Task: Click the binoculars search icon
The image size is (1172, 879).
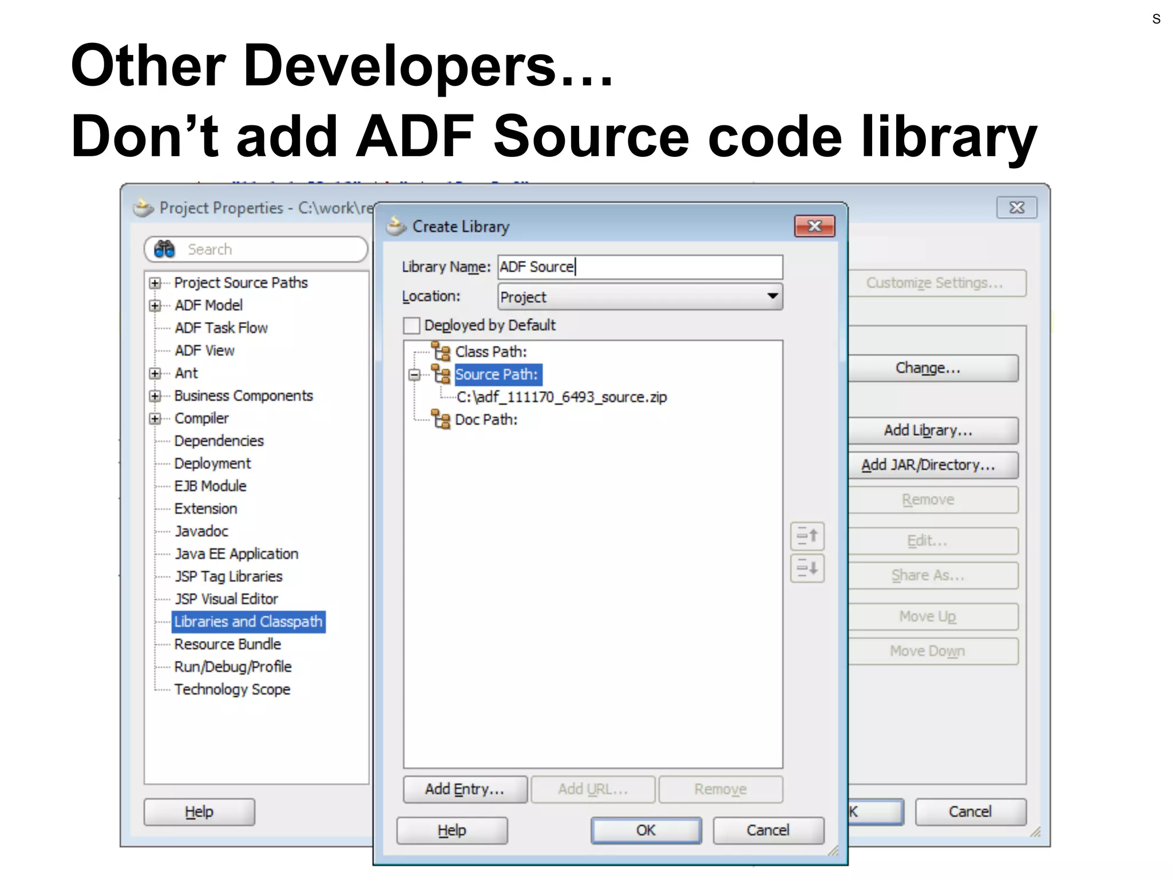Action: (x=164, y=250)
